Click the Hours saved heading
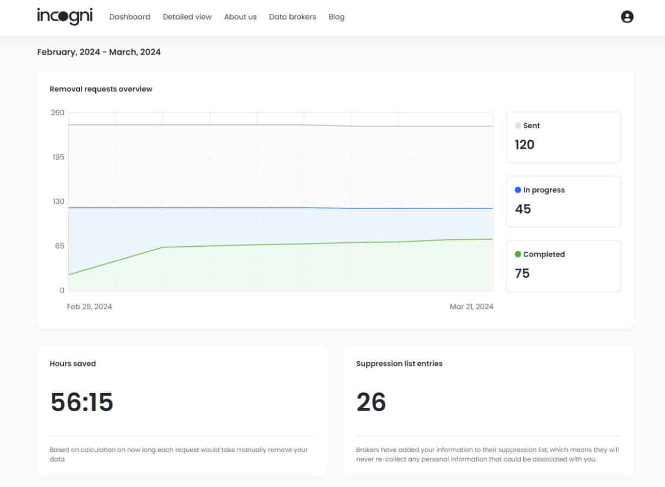 (x=73, y=364)
